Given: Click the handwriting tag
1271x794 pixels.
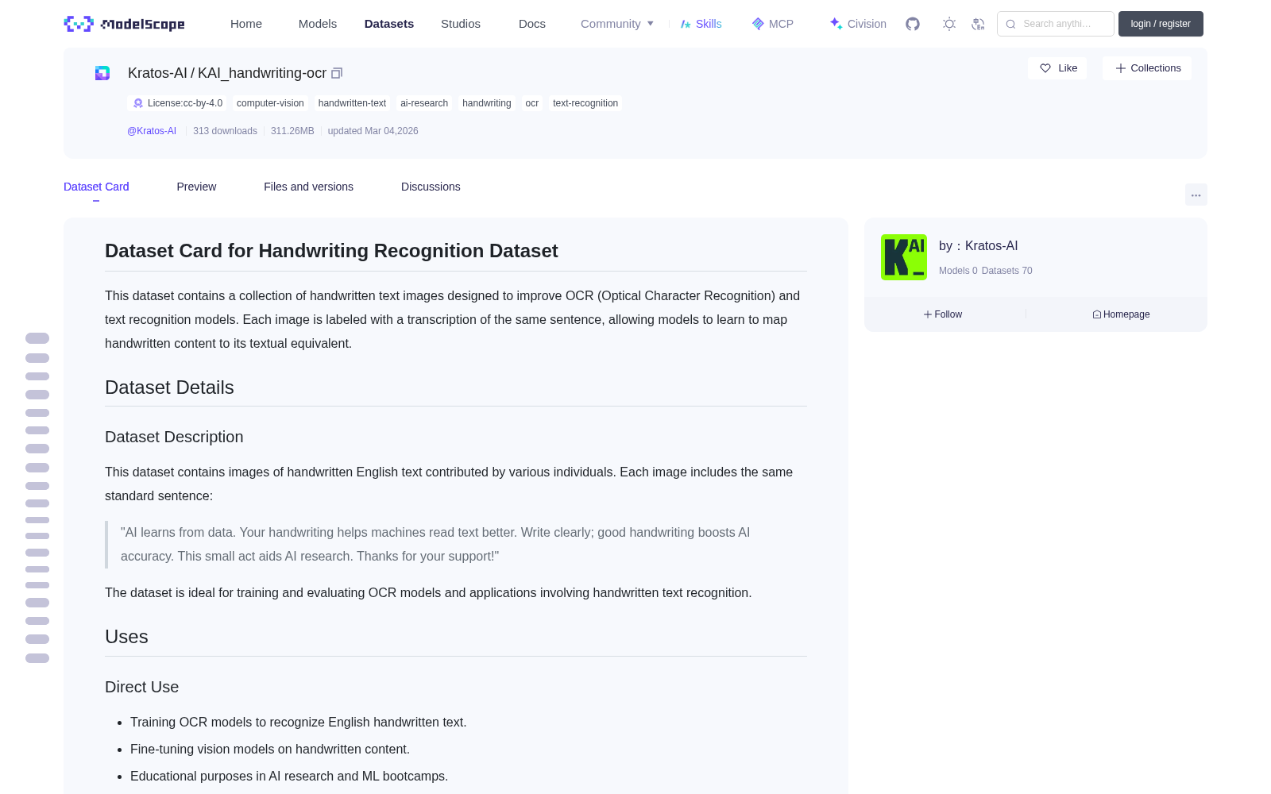Looking at the screenshot, I should coord(487,103).
